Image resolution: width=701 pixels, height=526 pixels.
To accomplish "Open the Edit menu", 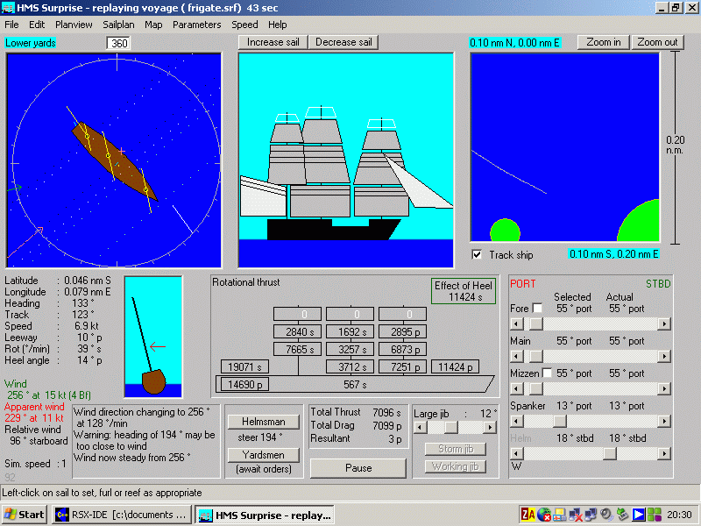I will [x=37, y=25].
